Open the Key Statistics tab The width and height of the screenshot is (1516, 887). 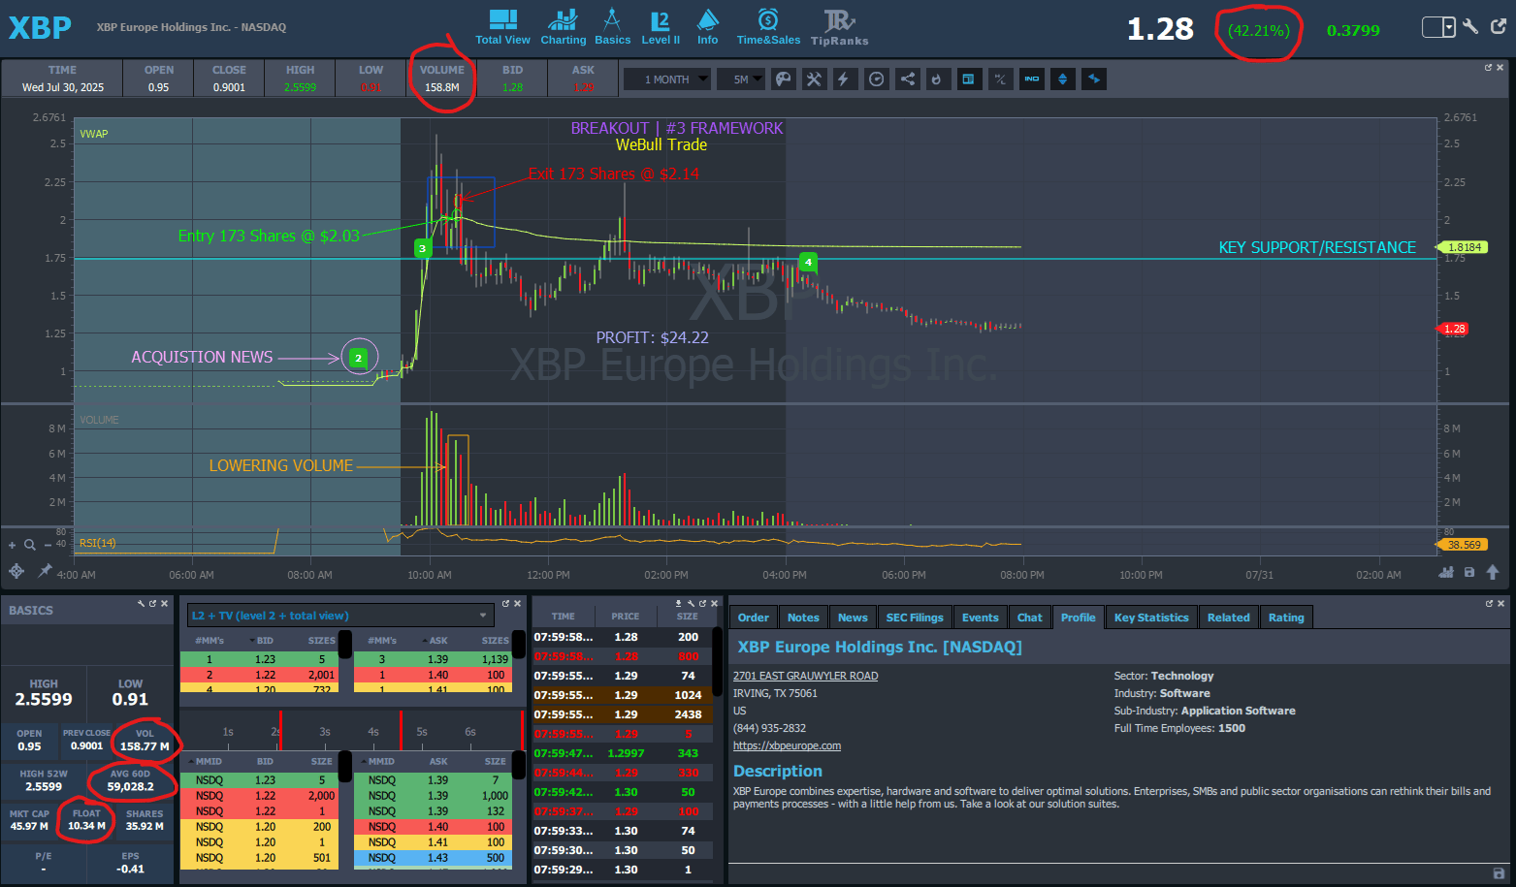(1150, 618)
